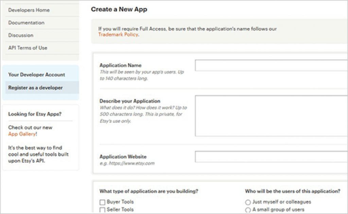Viewport: 348px width, 214px height.
Task: Click the Full Access notice text
Action: [x=188, y=32]
